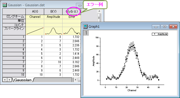Click Error cell with value 1.414
The height and width of the screenshot is (98, 180).
(x=72, y=54)
